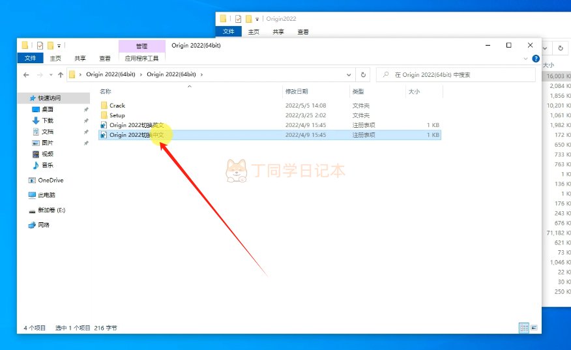Click Crack date 2022/5/5 14:08

(x=306, y=105)
